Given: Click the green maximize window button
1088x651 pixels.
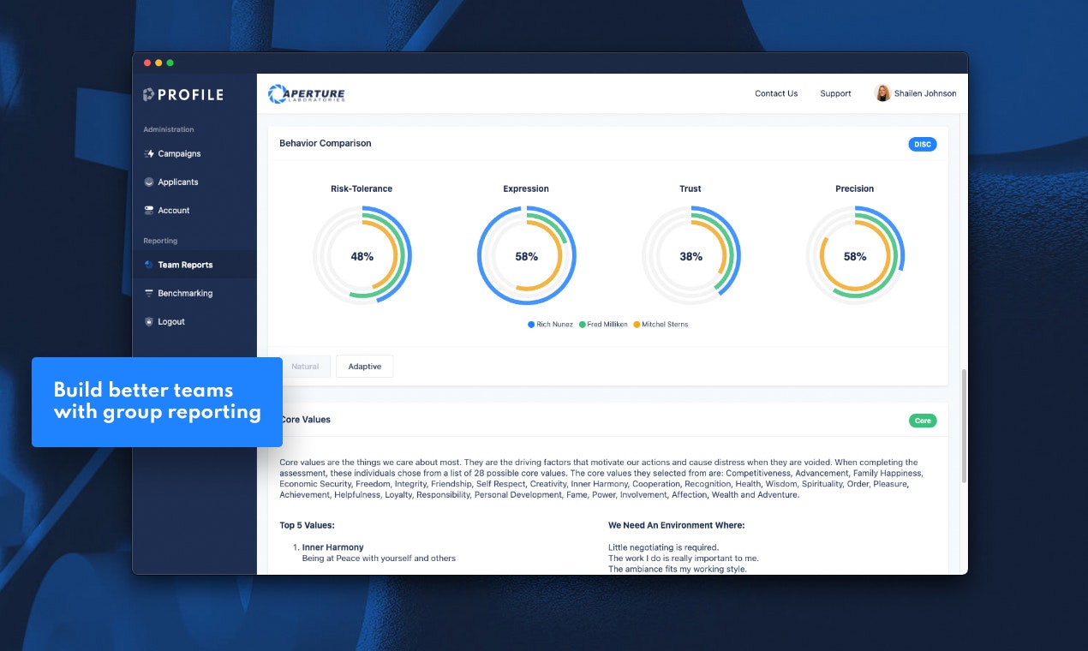Looking at the screenshot, I should click(x=170, y=63).
